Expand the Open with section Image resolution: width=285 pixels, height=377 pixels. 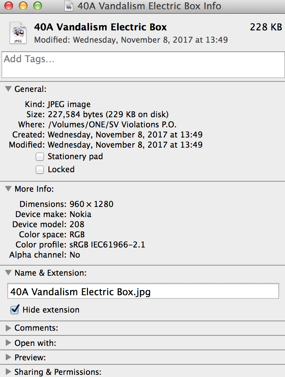click(x=8, y=343)
